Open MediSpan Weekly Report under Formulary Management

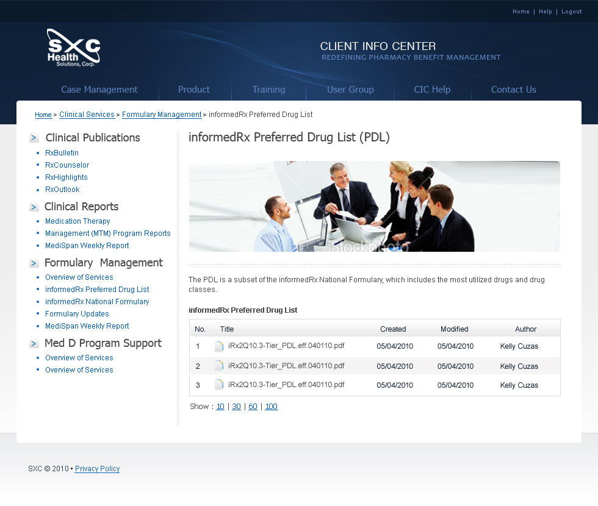(87, 326)
